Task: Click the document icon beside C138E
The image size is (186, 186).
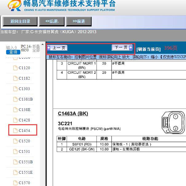Action: (x=15, y=110)
